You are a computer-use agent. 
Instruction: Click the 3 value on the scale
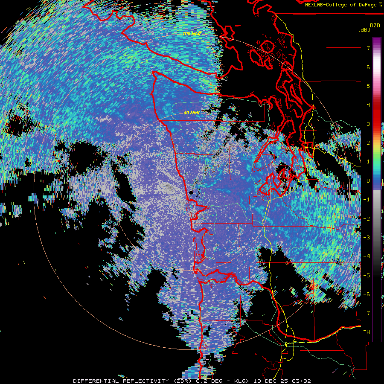click(368, 124)
